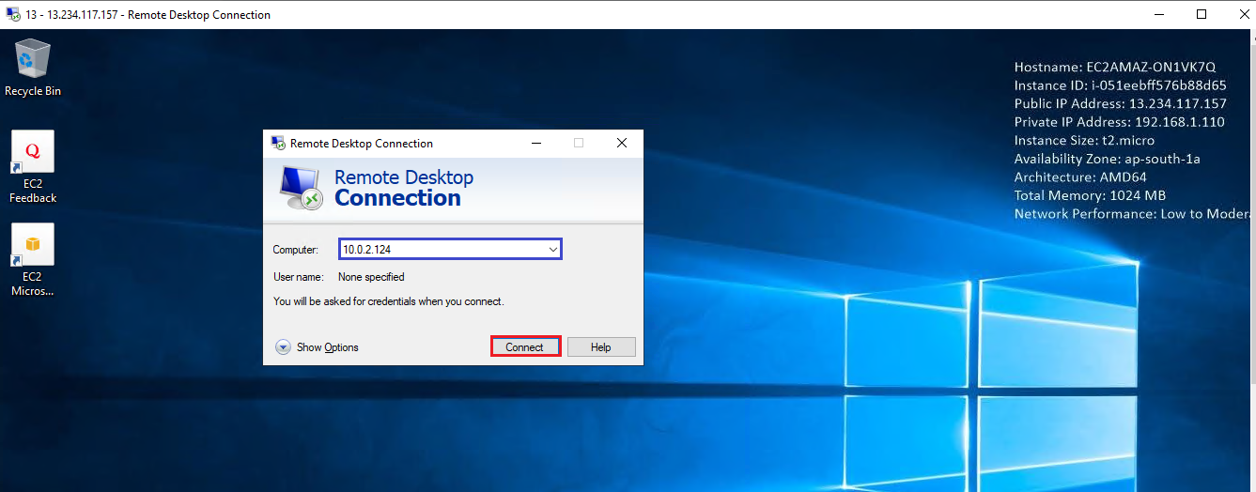Click the outer RDP window vertical scrollbar
Image resolution: width=1256 pixels, height=492 pixels.
coord(1252,260)
